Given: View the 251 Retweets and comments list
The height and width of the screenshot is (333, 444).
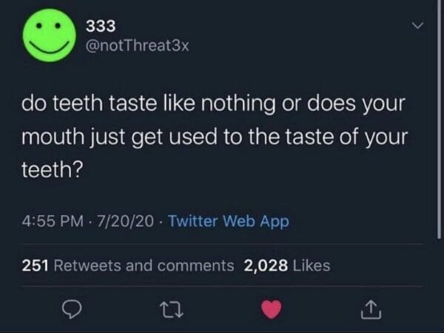Looking at the screenshot, I should [x=127, y=265].
